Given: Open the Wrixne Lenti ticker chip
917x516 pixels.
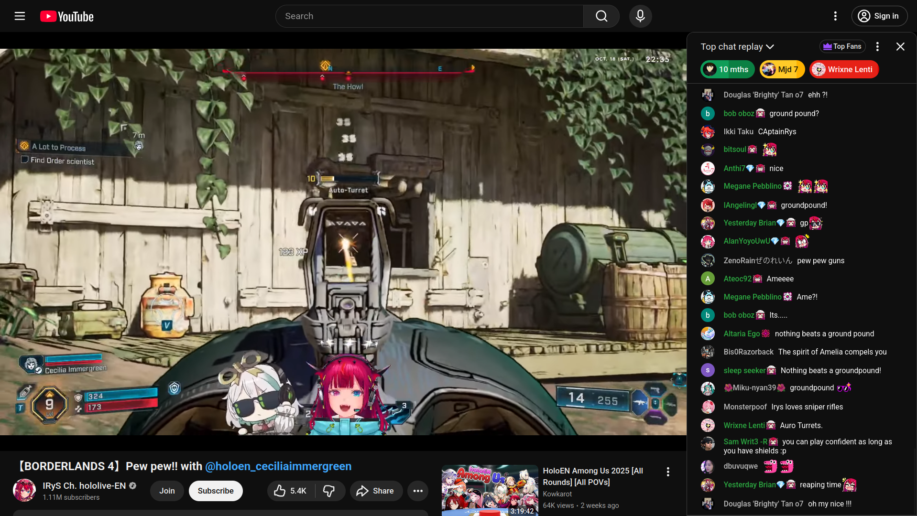Looking at the screenshot, I should pyautogui.click(x=844, y=69).
